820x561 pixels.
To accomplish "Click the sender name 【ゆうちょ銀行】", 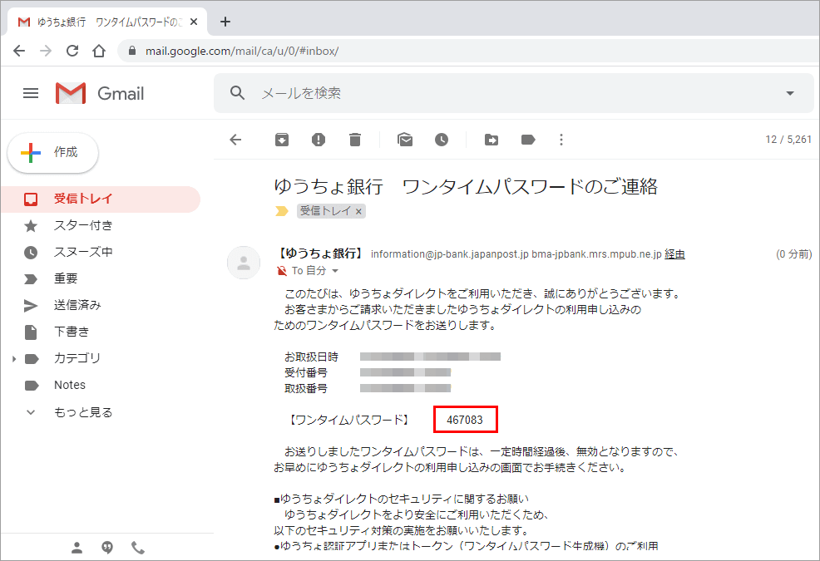I will (320, 253).
